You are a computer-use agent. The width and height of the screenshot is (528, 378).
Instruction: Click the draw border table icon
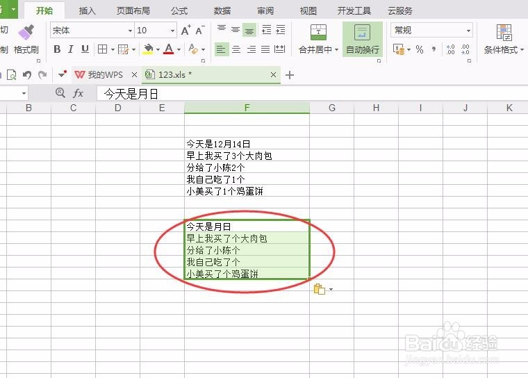pyautogui.click(x=123, y=49)
